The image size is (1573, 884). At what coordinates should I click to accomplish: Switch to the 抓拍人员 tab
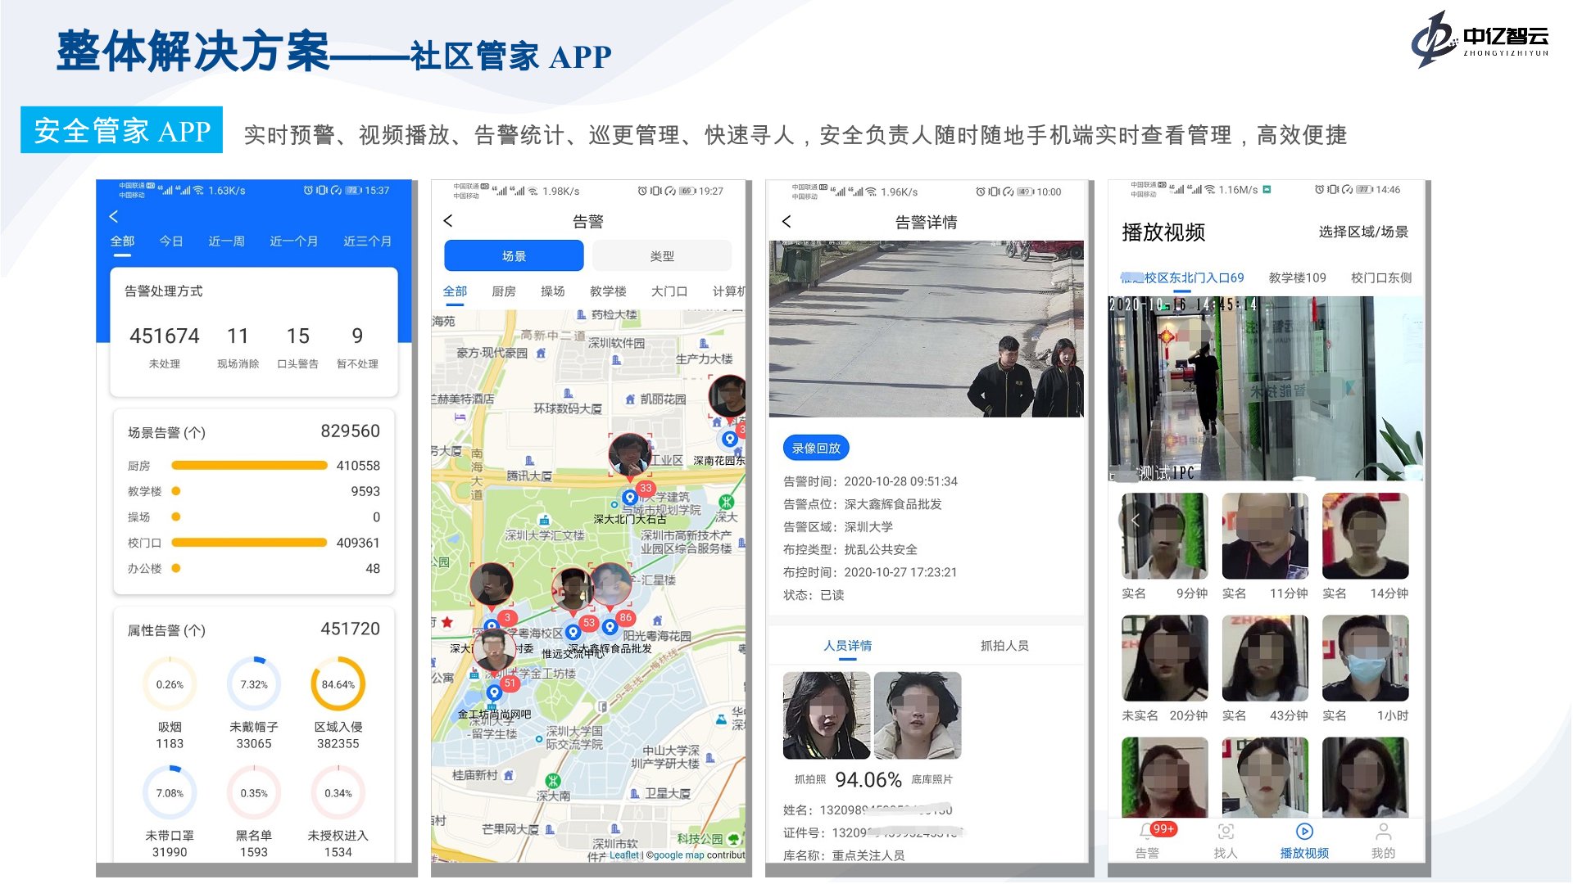(1004, 646)
